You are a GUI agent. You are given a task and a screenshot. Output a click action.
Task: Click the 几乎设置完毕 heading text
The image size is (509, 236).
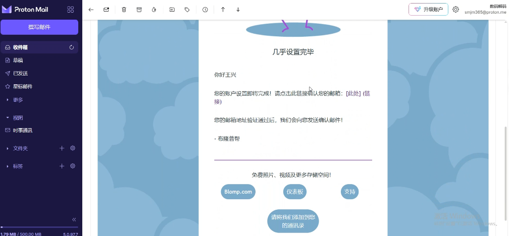click(x=293, y=52)
